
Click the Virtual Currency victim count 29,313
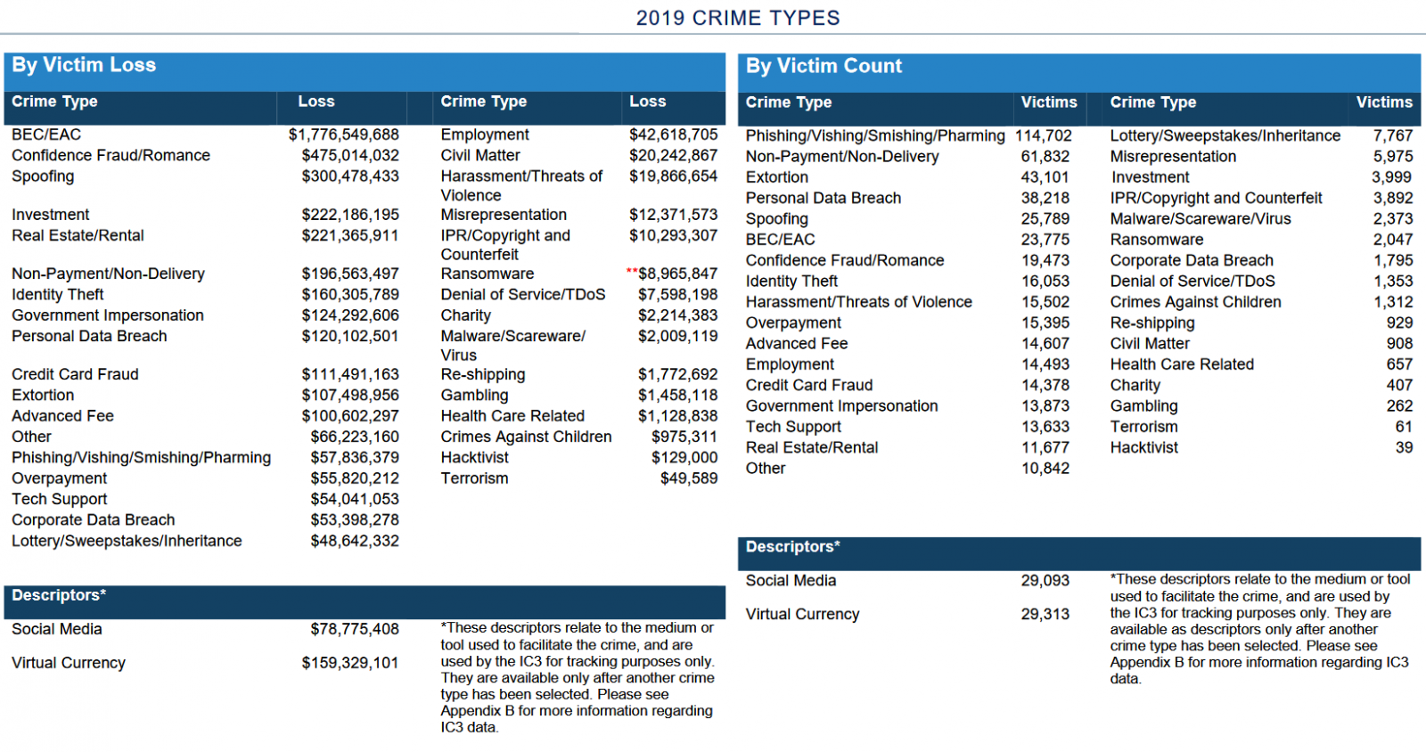point(1045,615)
